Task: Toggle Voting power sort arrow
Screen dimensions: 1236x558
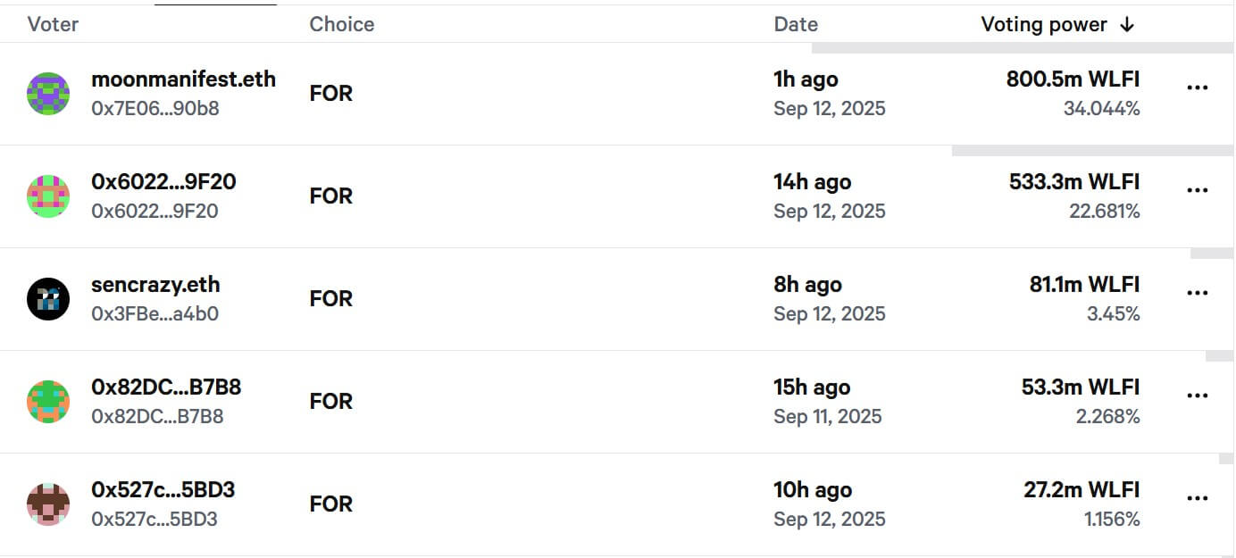Action: [x=1127, y=25]
